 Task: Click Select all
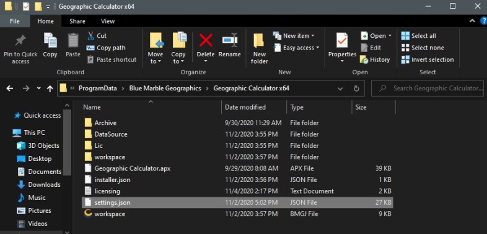click(x=418, y=36)
